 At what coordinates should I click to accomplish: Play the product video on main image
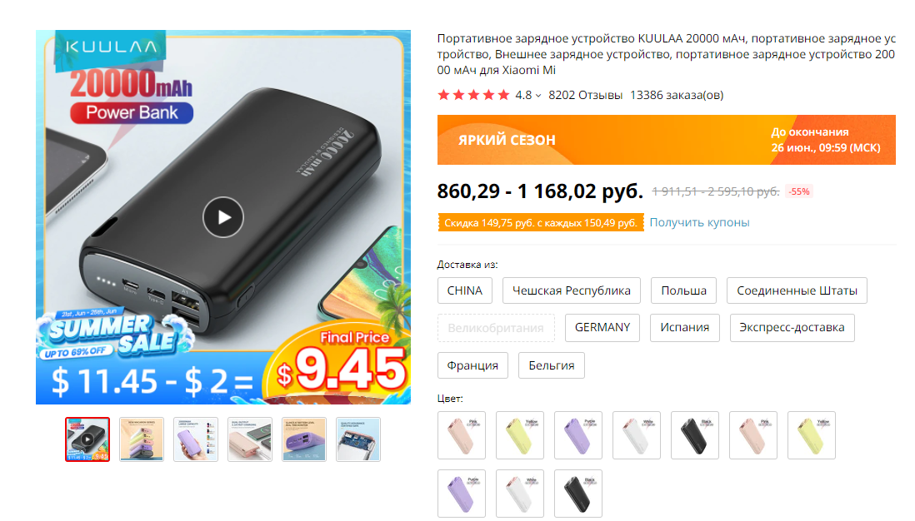pyautogui.click(x=222, y=217)
